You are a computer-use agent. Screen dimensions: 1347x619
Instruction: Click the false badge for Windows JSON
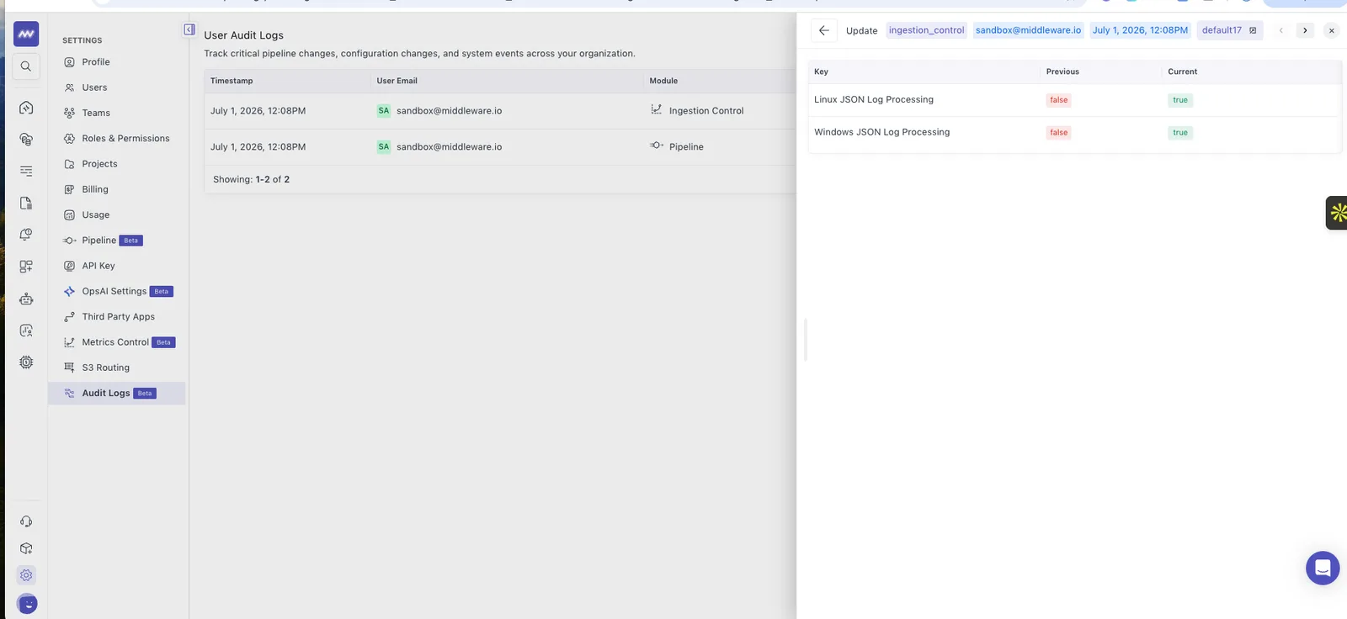click(1058, 133)
